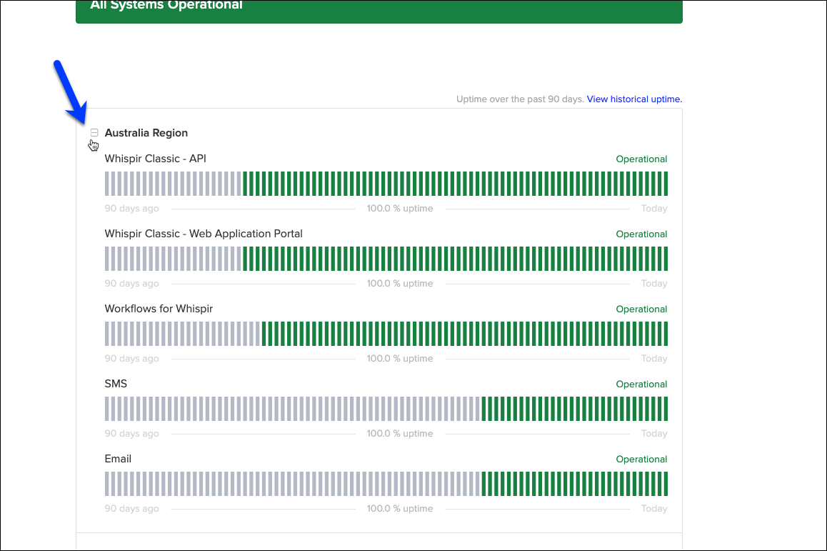Click the Workflows for Whispir uptime bar chart

click(x=386, y=334)
